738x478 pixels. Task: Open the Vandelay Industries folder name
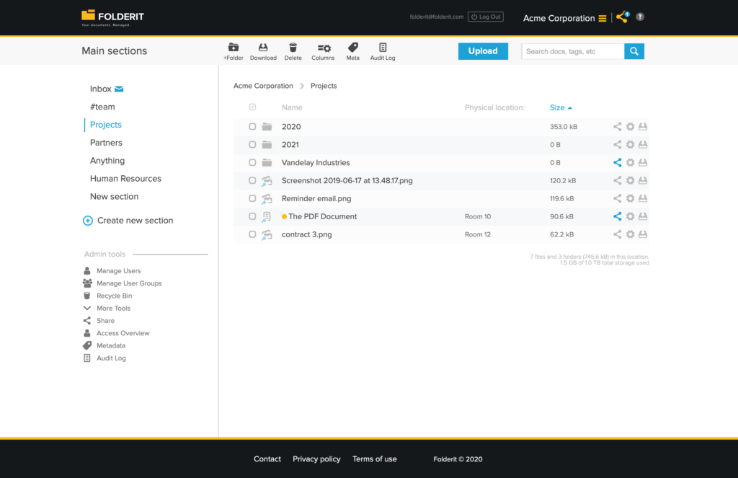tap(316, 162)
